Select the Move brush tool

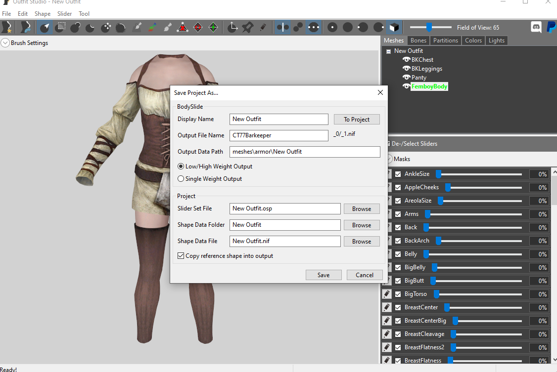[106, 27]
